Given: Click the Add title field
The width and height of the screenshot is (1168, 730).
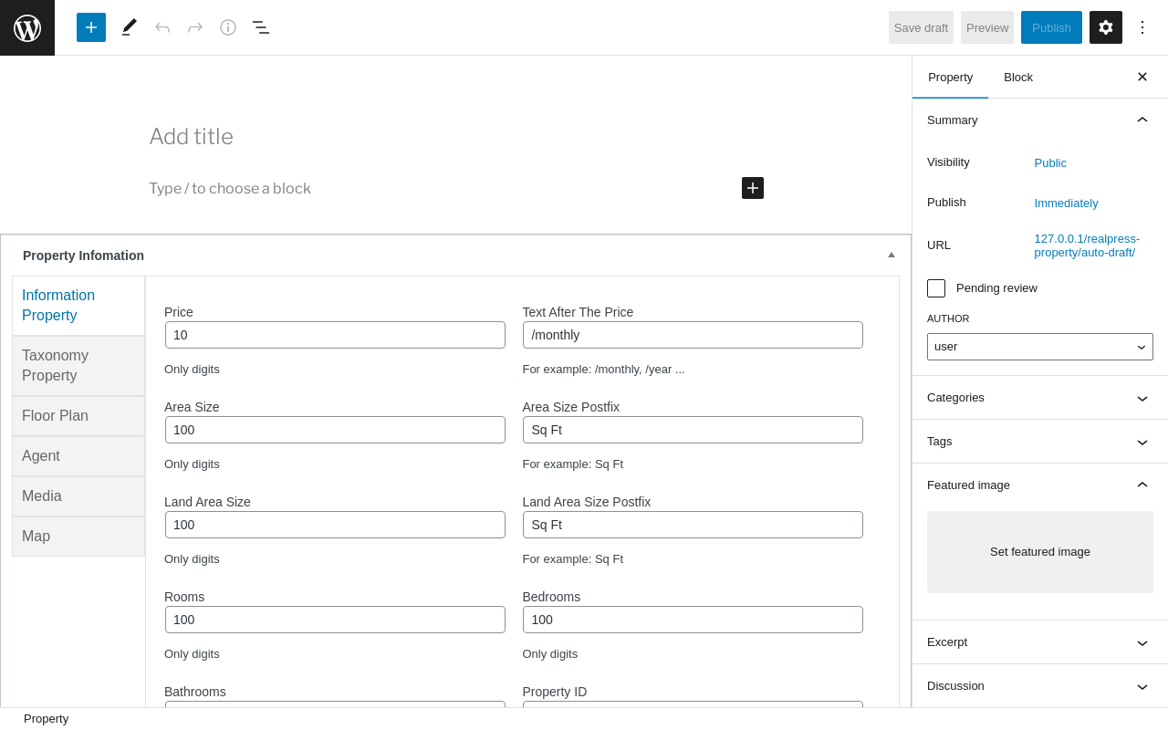Looking at the screenshot, I should tap(456, 136).
